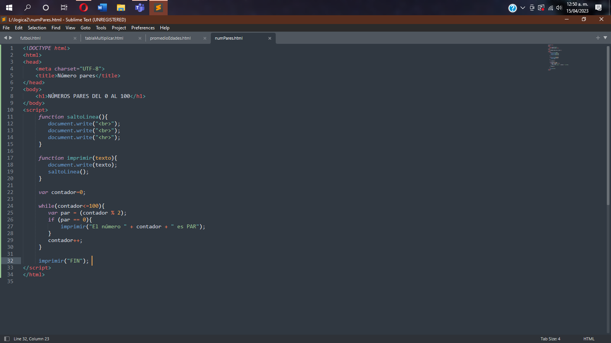
Task: Open Opera browser from taskbar
Action: [83, 8]
